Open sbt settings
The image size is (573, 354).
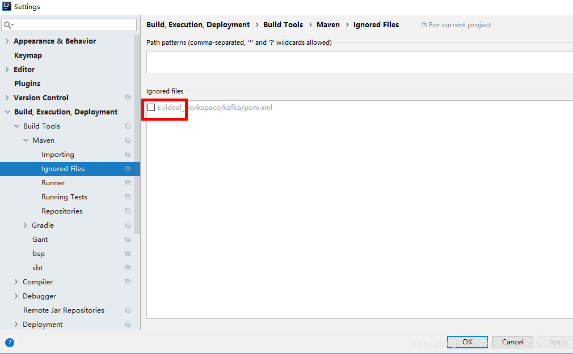[37, 268]
